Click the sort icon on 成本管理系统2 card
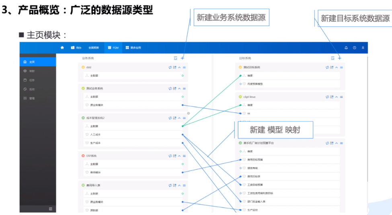Image resolution: width=392 pixels, height=215 pixels. [x=175, y=118]
